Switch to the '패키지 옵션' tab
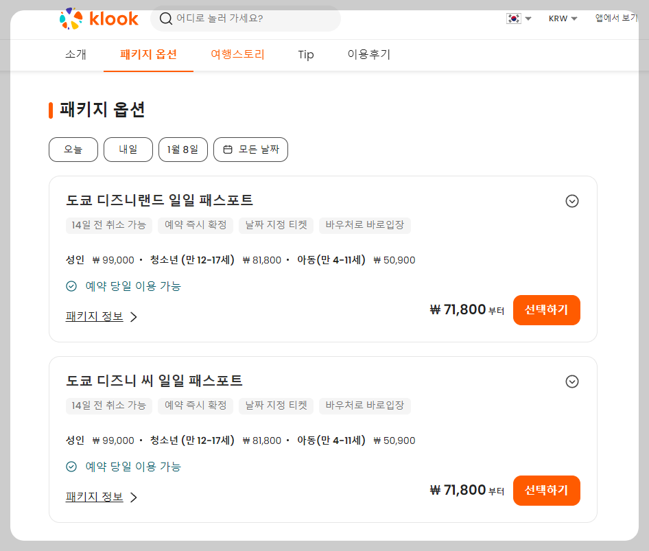The image size is (649, 551). [148, 54]
